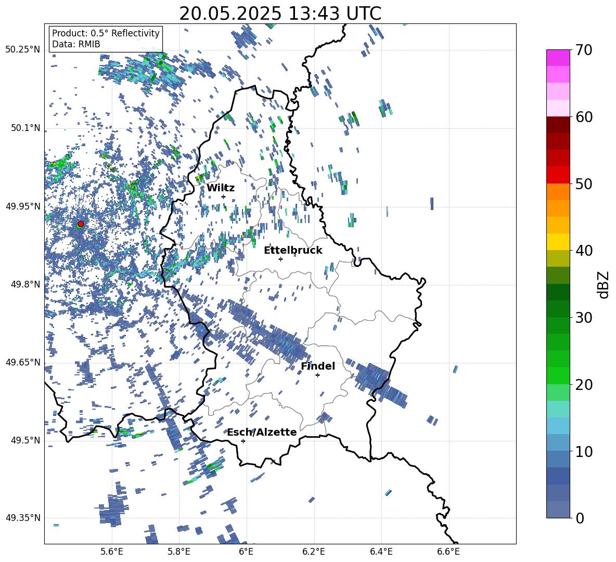Click the 49.35°N latitude label
The height and width of the screenshot is (562, 616).
click(23, 518)
